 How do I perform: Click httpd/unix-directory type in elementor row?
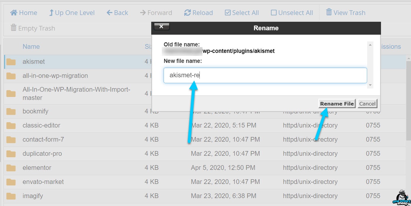coord(310,168)
